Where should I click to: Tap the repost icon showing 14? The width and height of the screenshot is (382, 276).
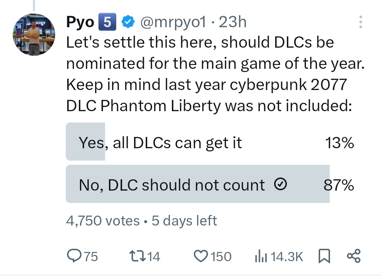click(137, 256)
